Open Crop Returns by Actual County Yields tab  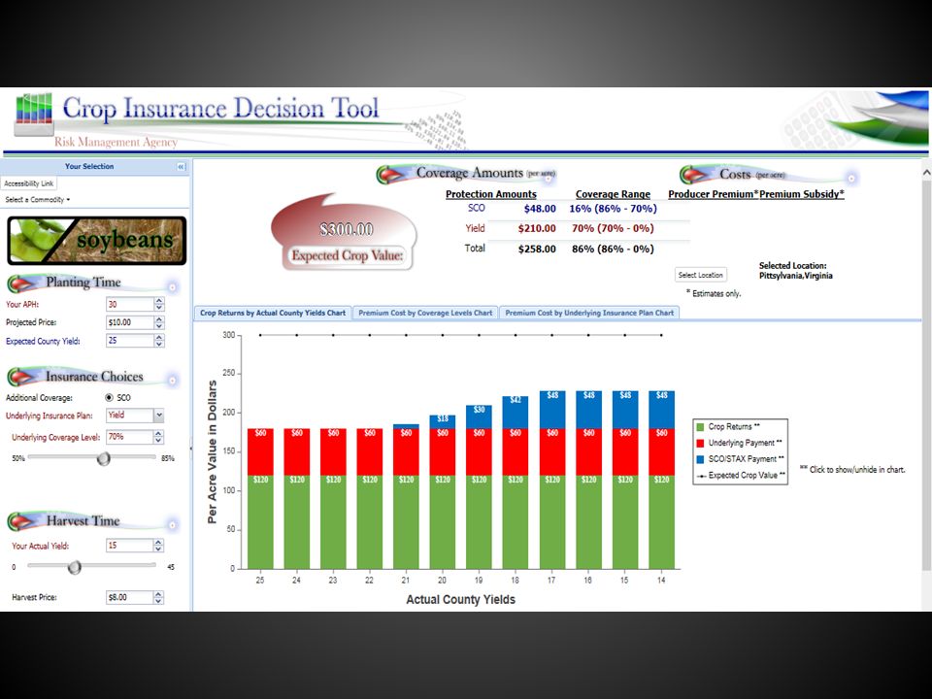pyautogui.click(x=273, y=313)
